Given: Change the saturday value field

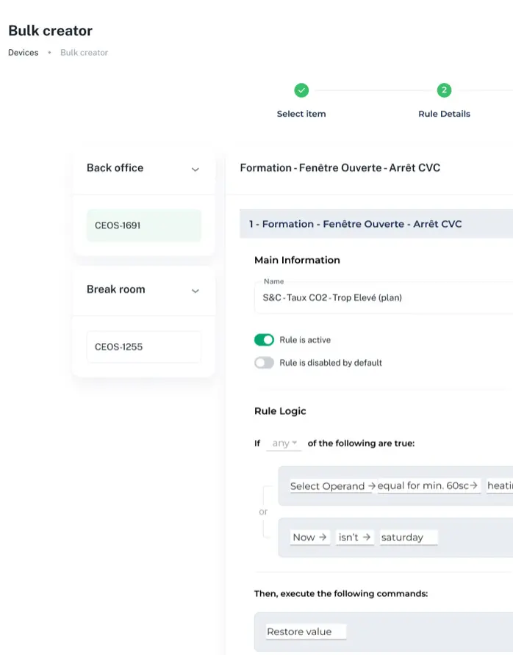Looking at the screenshot, I should [x=408, y=538].
